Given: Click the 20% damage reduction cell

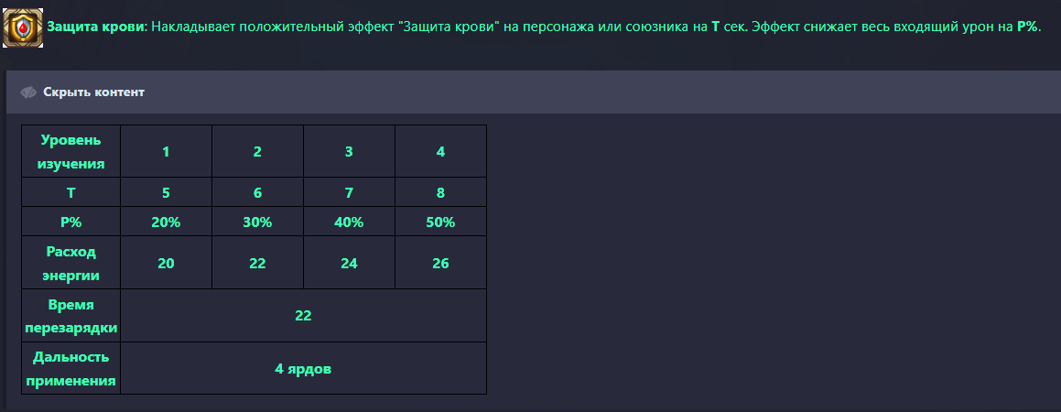Looking at the screenshot, I should tap(166, 222).
